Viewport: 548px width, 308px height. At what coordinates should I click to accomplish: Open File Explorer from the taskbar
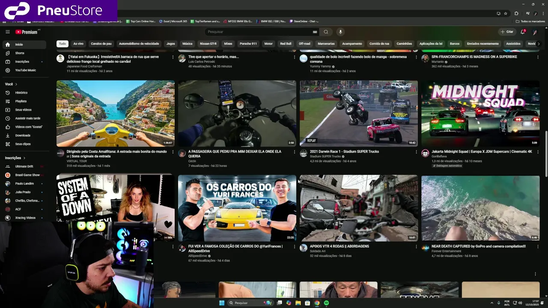[x=298, y=303]
